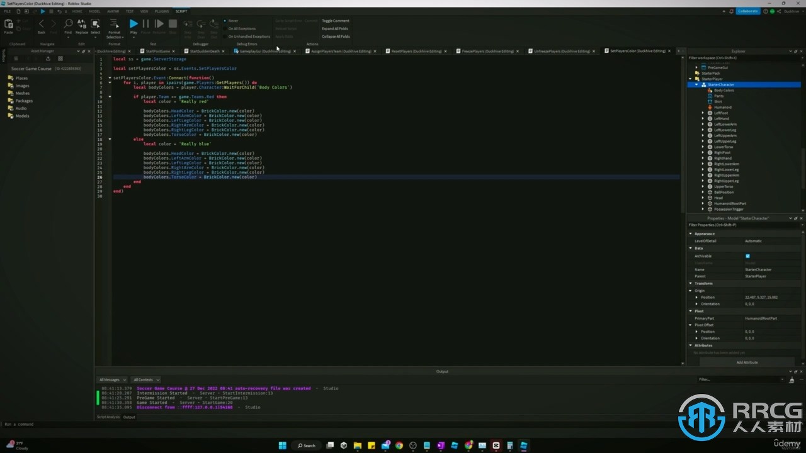This screenshot has width=806, height=453.
Task: Click the quick-access Play icon in title bar
Action: 42,11
